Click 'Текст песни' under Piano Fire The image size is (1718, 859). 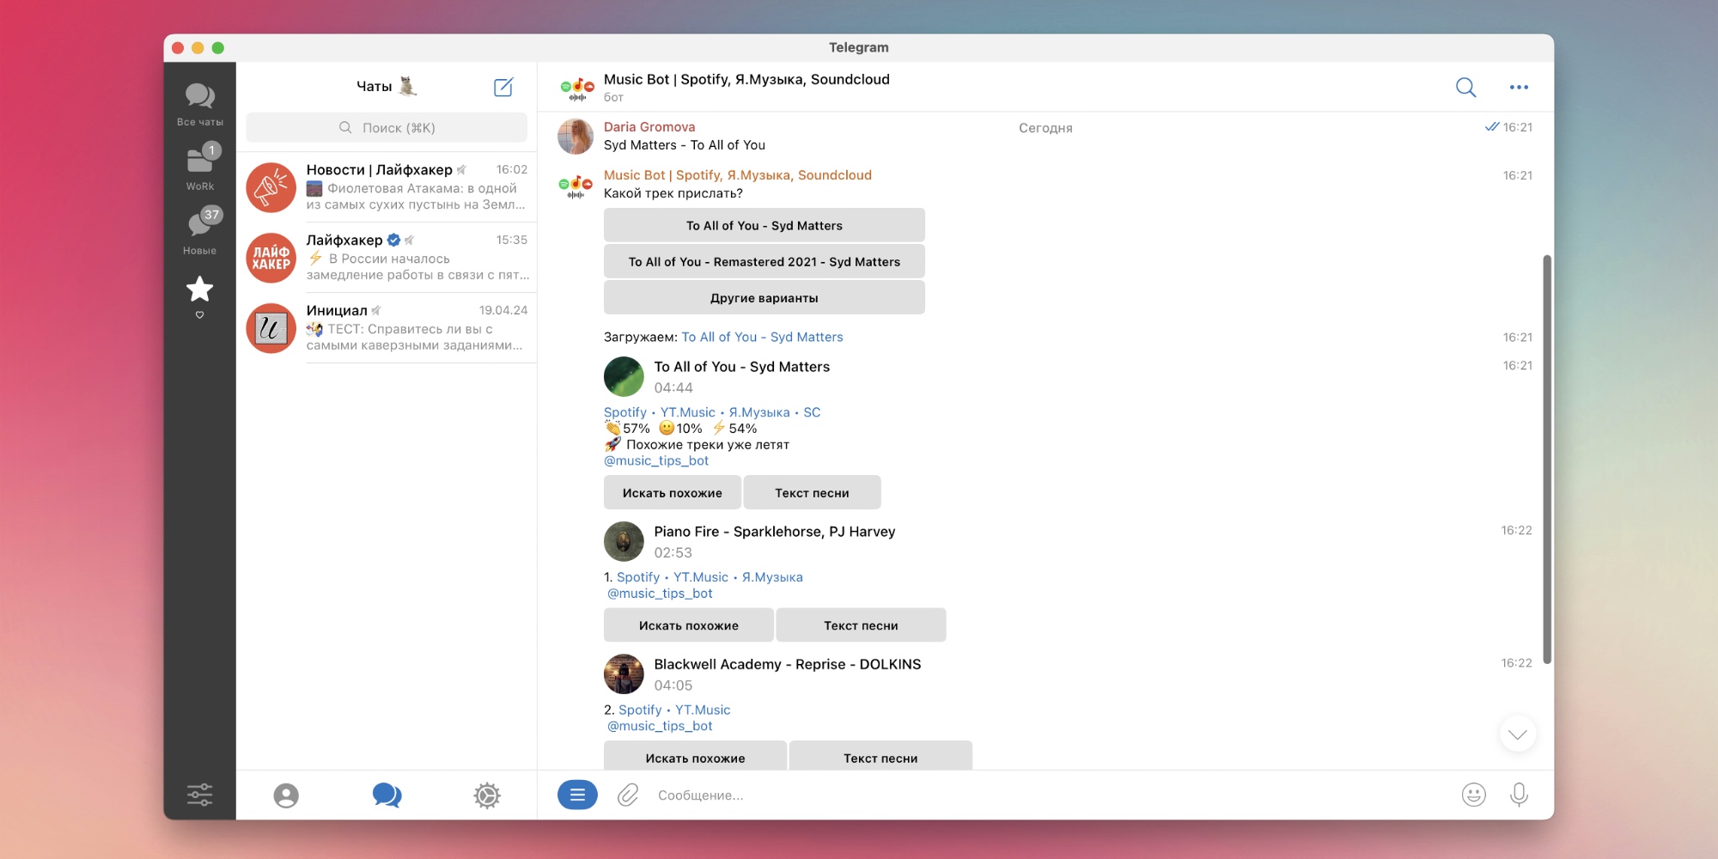pos(861,625)
